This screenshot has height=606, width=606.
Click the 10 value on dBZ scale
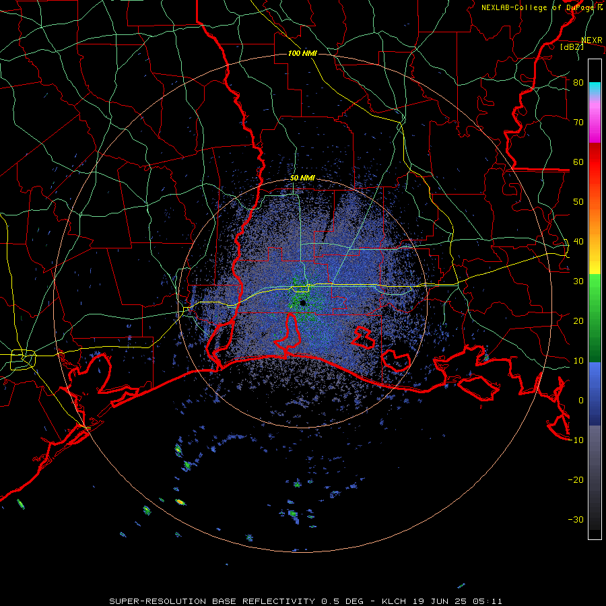[x=578, y=361]
